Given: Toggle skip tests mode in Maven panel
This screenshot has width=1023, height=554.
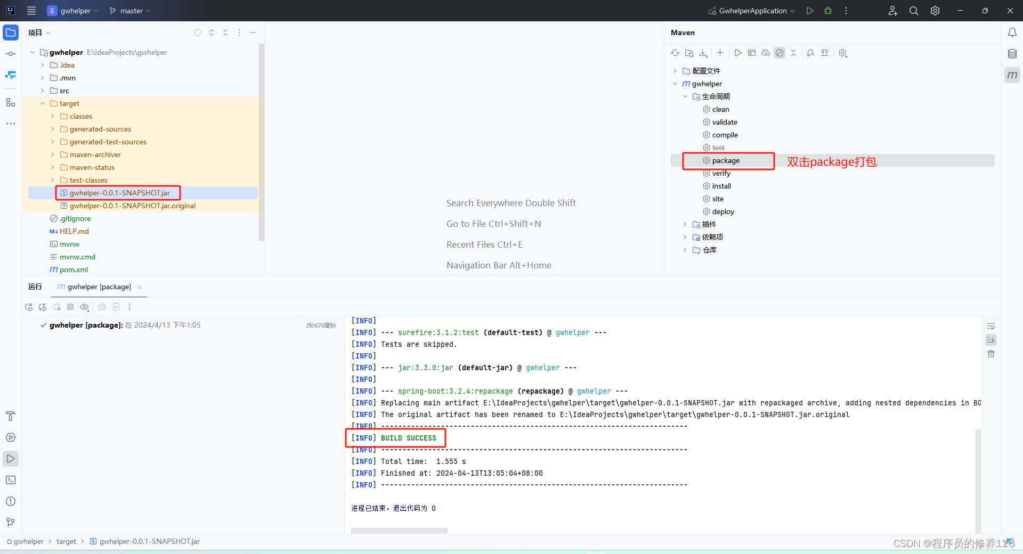Looking at the screenshot, I should pos(780,53).
